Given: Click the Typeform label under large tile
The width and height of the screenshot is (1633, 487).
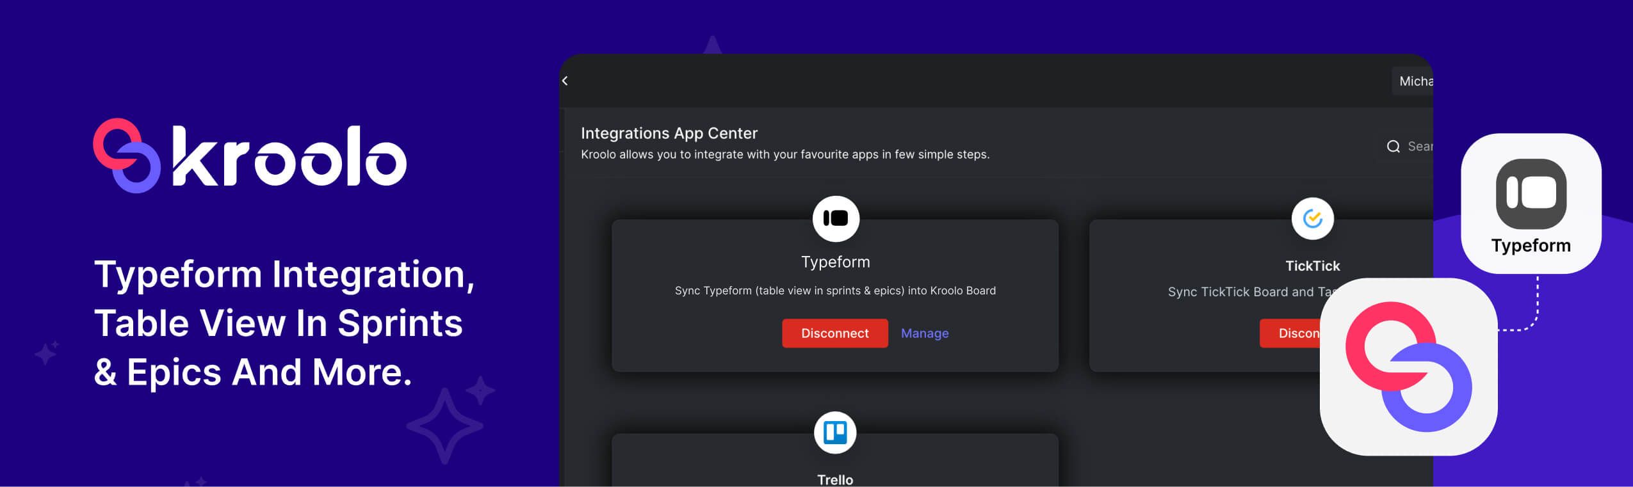Looking at the screenshot, I should coord(1531,246).
